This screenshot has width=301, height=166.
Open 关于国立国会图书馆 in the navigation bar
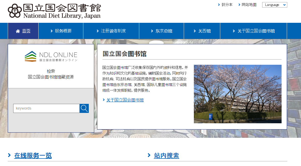[x=256, y=31]
